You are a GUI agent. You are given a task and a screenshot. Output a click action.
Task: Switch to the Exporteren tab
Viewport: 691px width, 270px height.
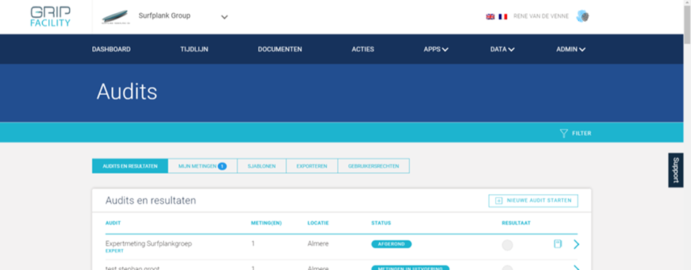(312, 166)
